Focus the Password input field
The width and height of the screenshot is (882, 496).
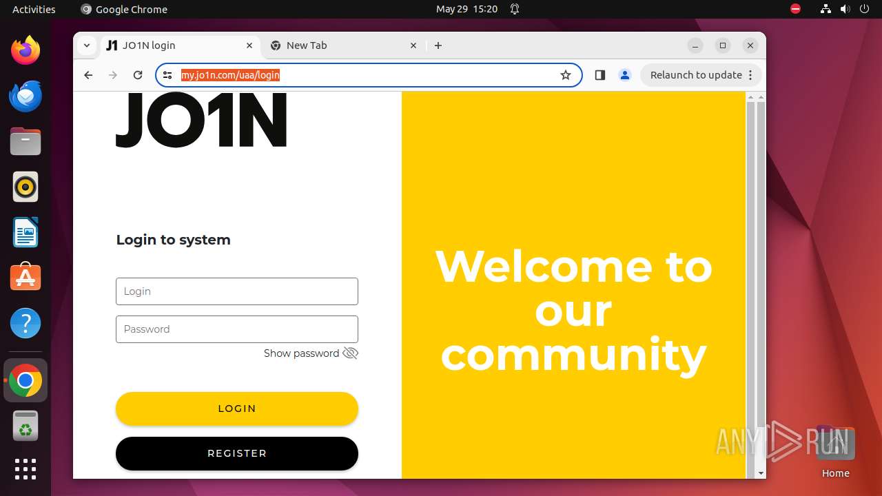click(237, 329)
